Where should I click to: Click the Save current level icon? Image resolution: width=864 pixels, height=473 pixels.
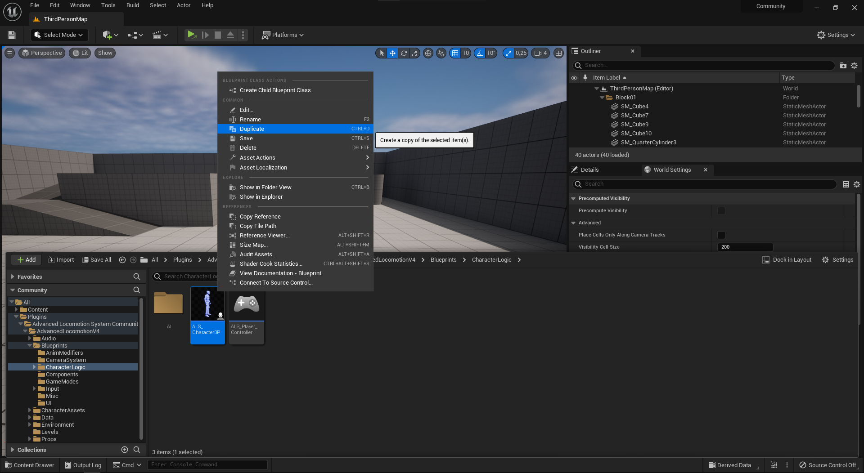click(x=12, y=35)
